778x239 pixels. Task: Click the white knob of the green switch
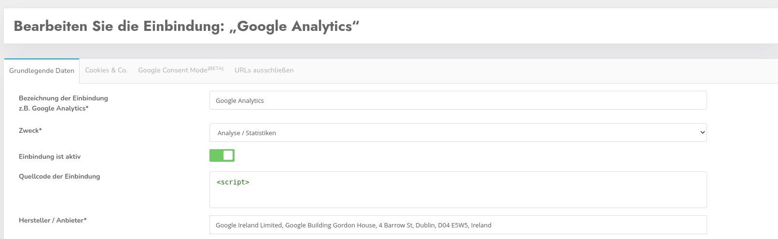228,155
